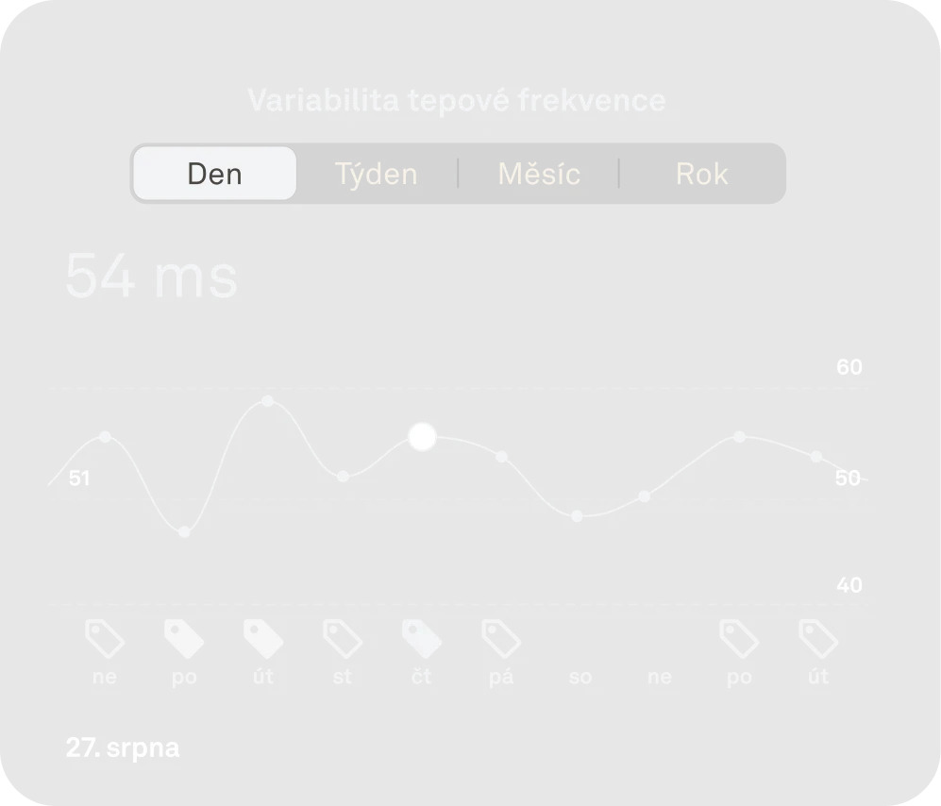
Task: Activate the currently highlighted "Den" segment
Action: (x=214, y=174)
